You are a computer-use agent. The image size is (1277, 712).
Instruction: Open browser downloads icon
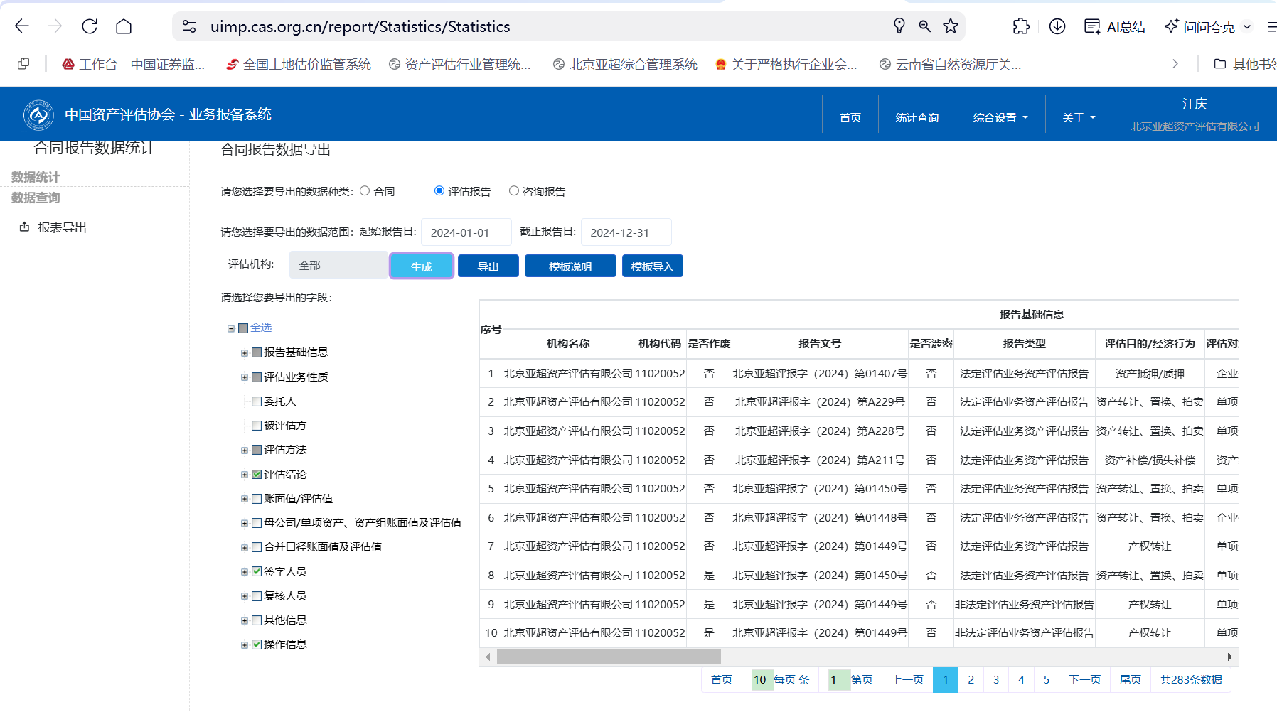click(1057, 26)
